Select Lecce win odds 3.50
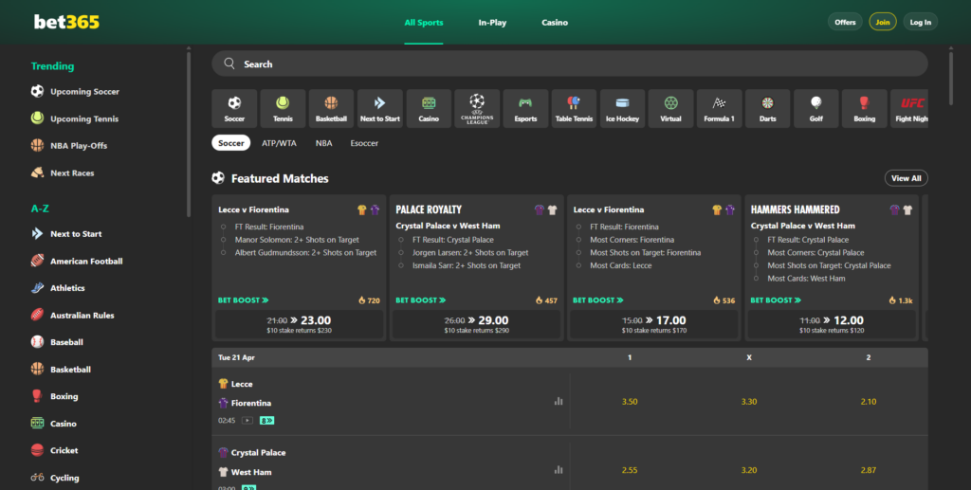This screenshot has height=490, width=971. click(x=630, y=402)
